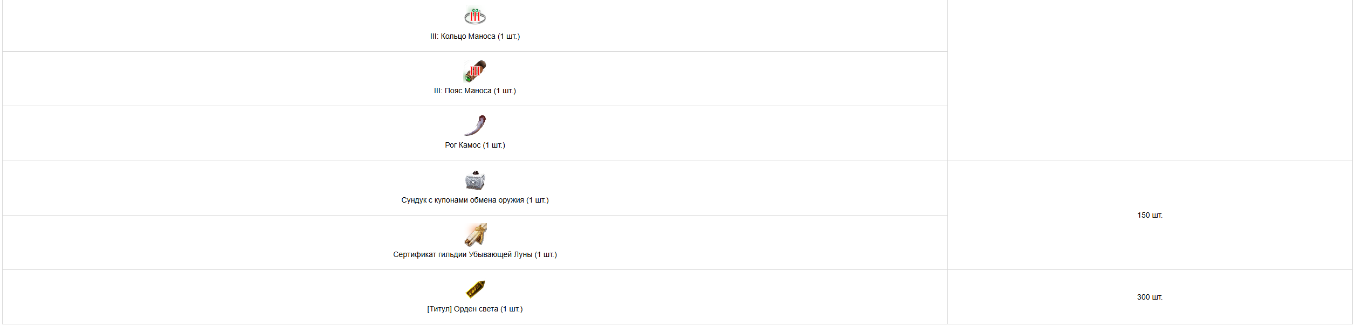Click '(1 шт.)' after Рог Камос
1355x326 pixels.
click(x=494, y=145)
